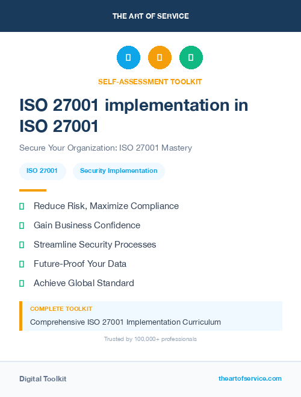The width and height of the screenshot is (301, 397).
Task: Click bullet icon beside Gain Business Confidence
Action: pyautogui.click(x=22, y=225)
